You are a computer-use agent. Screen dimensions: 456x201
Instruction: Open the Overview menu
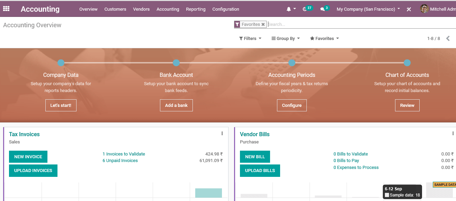pyautogui.click(x=88, y=9)
